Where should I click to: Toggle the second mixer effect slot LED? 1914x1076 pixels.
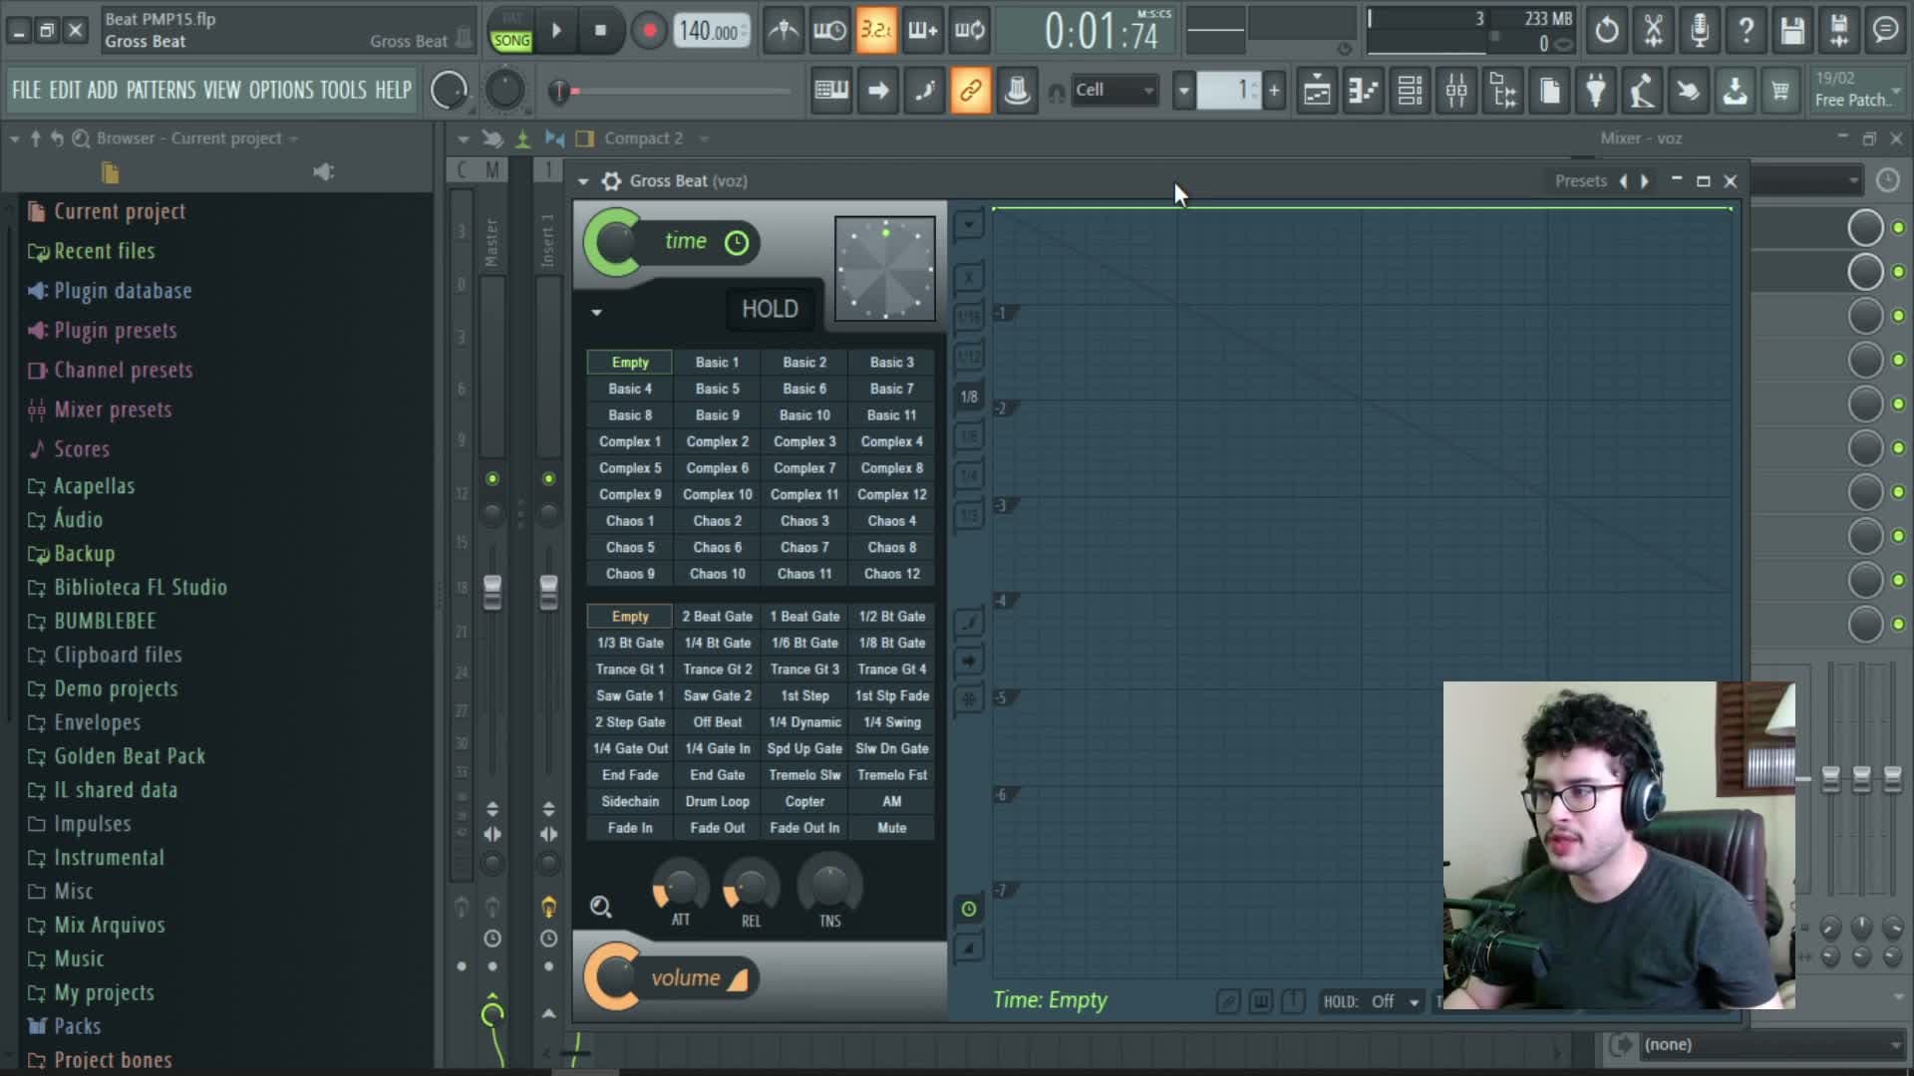click(x=1898, y=272)
